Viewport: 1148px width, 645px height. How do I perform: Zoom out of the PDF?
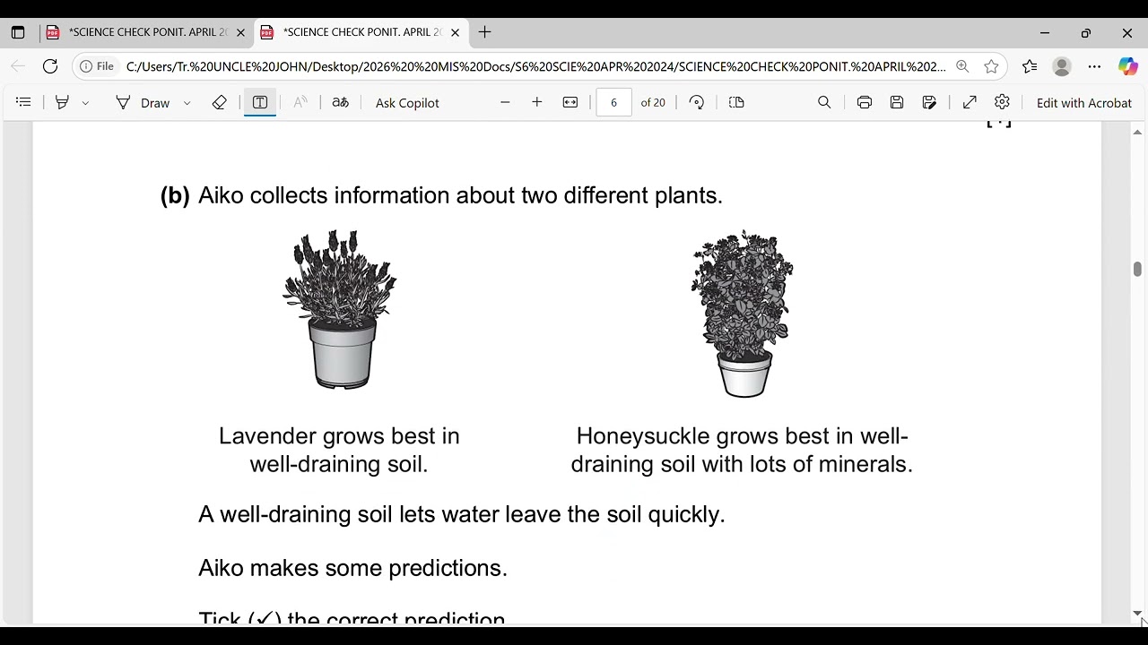click(505, 103)
